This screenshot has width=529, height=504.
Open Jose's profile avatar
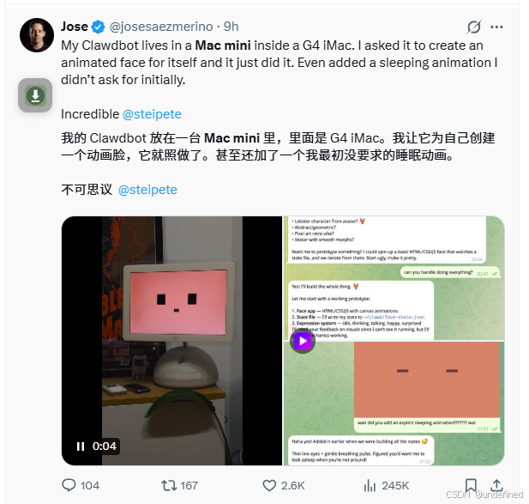pos(37,35)
